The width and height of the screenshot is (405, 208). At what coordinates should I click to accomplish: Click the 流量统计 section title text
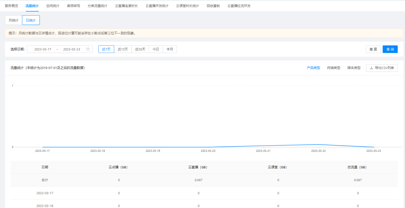(x=48, y=68)
